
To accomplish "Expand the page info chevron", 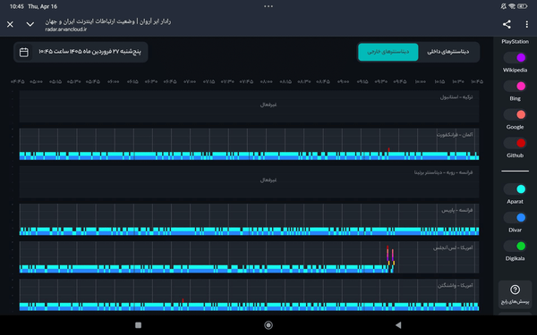I will [x=30, y=24].
